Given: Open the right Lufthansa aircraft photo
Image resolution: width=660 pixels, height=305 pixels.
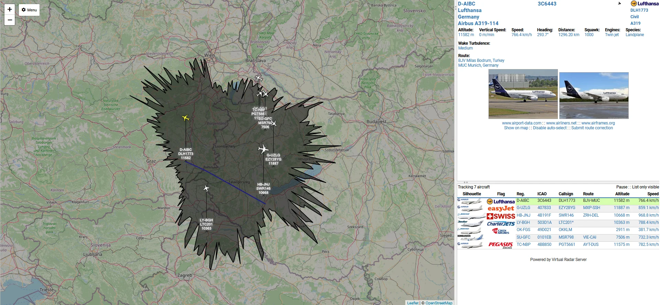Looking at the screenshot, I should click(594, 95).
